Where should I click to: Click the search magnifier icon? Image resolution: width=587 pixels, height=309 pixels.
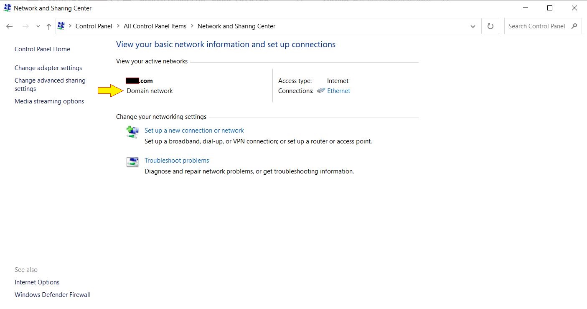click(574, 26)
